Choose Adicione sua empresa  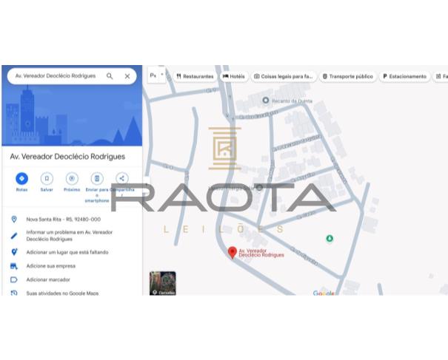click(x=51, y=266)
